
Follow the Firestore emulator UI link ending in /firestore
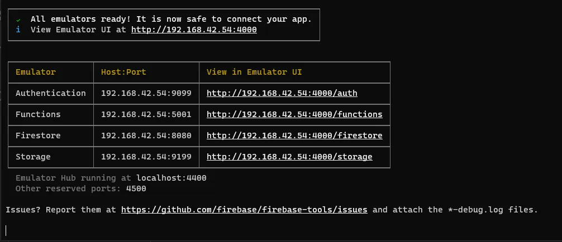(x=294, y=135)
